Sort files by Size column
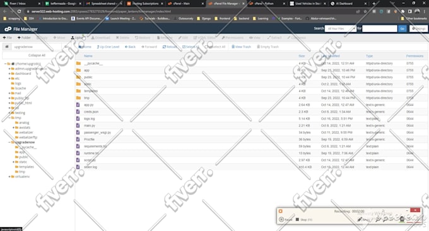This screenshot has width=429, height=231. pyautogui.click(x=302, y=56)
